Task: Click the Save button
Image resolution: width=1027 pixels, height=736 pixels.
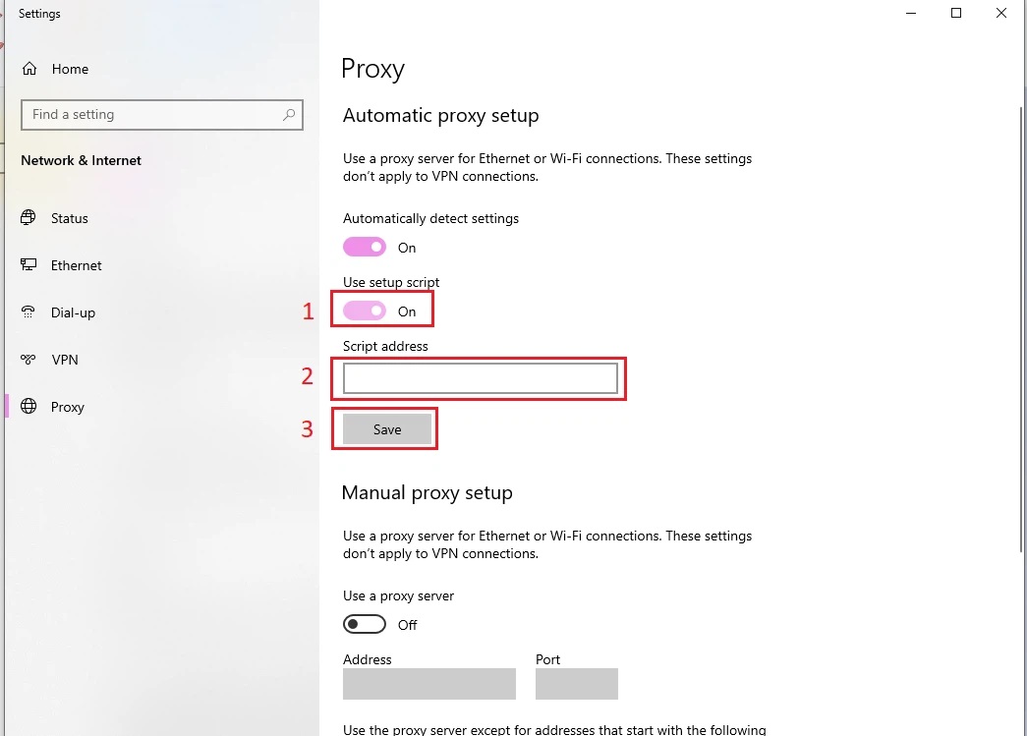Action: click(x=387, y=428)
